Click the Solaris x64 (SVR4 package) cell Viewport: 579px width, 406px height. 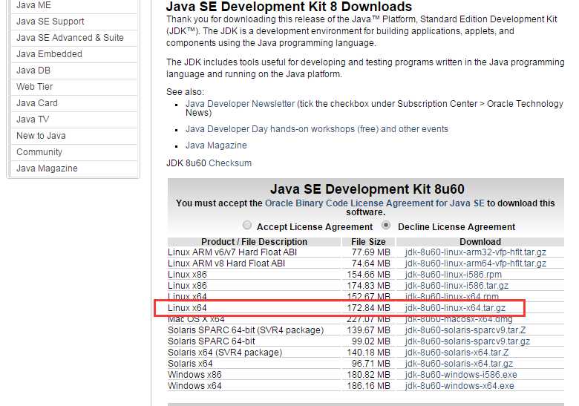pos(225,352)
